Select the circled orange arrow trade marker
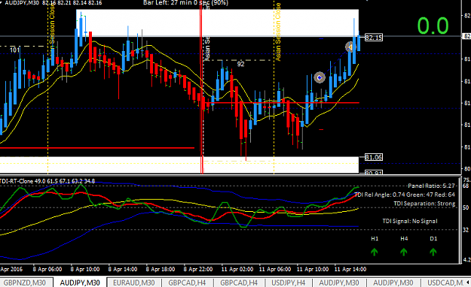The height and width of the screenshot is (287, 471). coord(350,47)
